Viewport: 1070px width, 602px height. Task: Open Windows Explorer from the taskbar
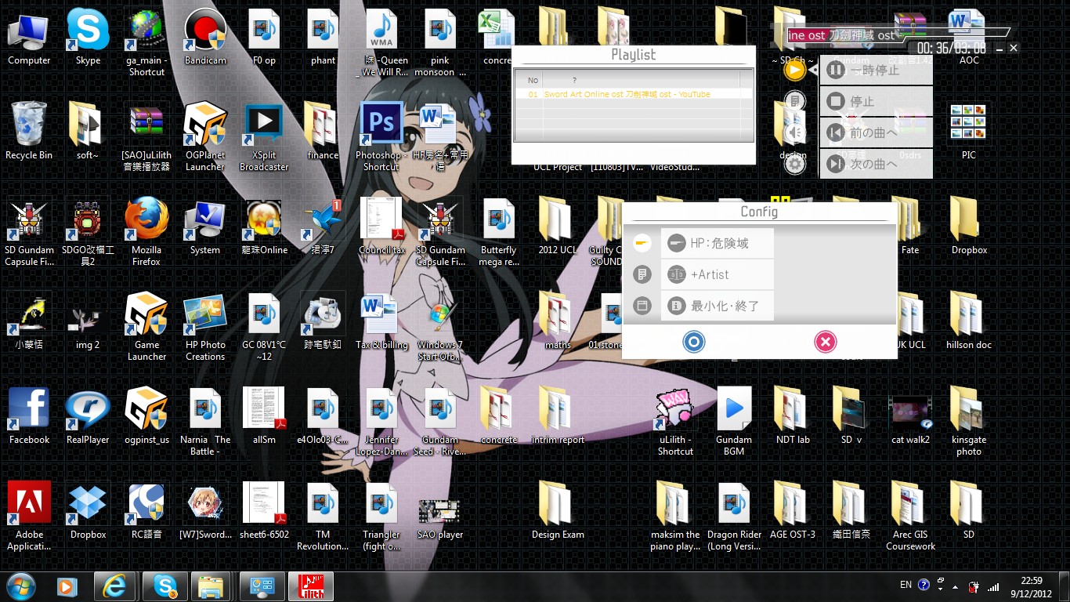pos(212,586)
